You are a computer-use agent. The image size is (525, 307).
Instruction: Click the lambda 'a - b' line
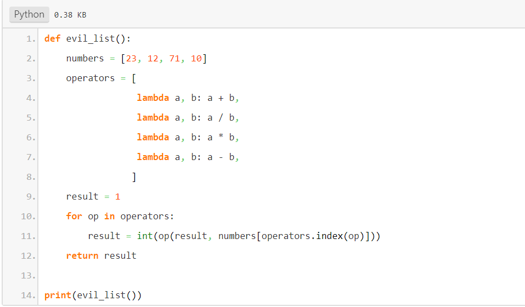(188, 157)
